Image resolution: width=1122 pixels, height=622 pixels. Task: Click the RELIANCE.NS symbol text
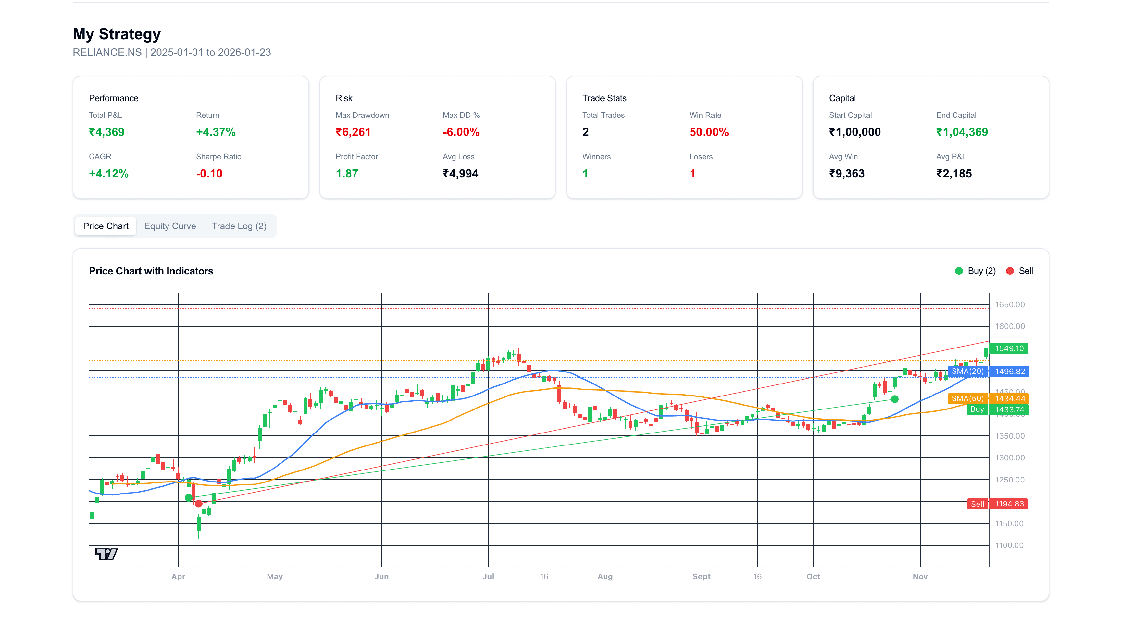(x=107, y=53)
